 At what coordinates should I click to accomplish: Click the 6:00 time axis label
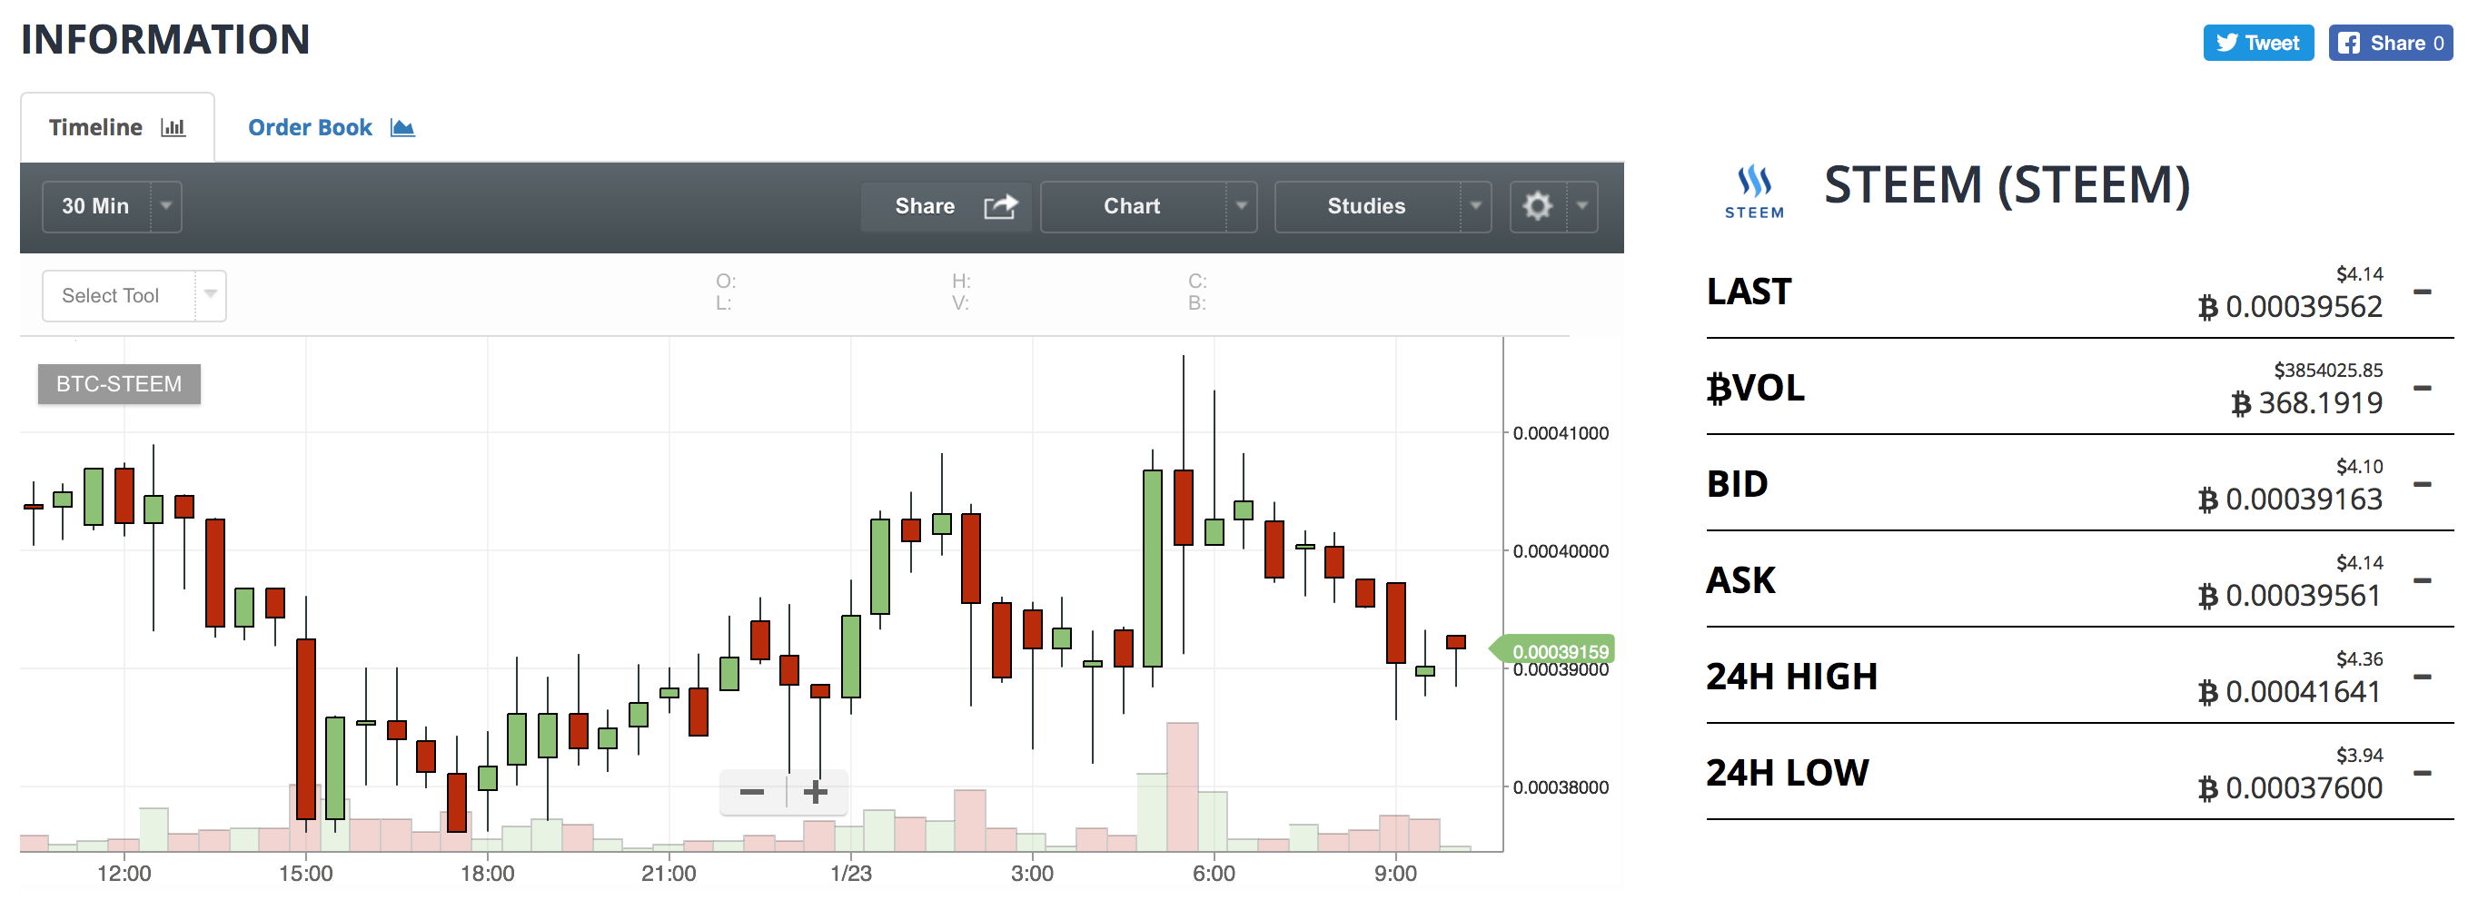[1214, 875]
